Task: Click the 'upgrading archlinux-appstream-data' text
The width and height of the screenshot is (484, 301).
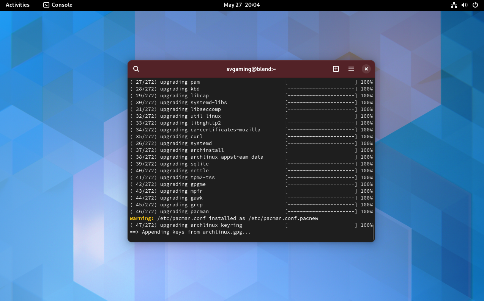Action: point(211,157)
